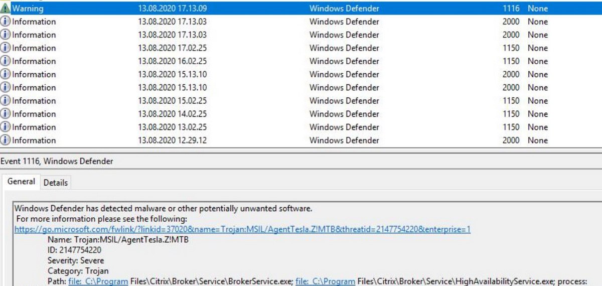Click the Information icon beside 13.08.2020 12.29.12
This screenshot has width=602, height=286.
(6, 140)
